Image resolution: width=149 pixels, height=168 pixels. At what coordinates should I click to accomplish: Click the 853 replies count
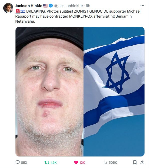[24, 162]
